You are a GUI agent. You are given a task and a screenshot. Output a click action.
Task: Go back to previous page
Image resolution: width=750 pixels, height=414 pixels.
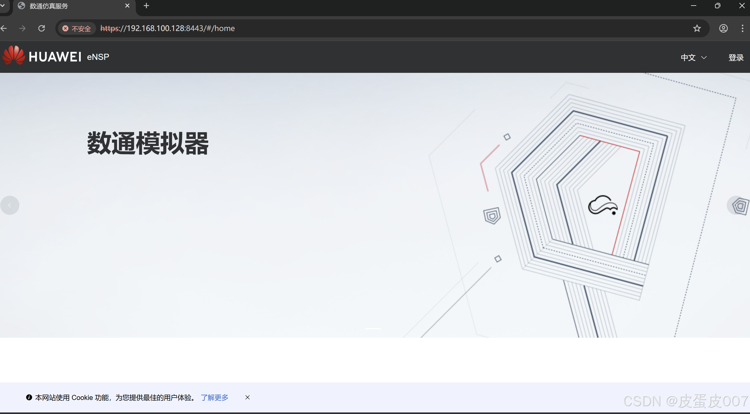pyautogui.click(x=4, y=28)
